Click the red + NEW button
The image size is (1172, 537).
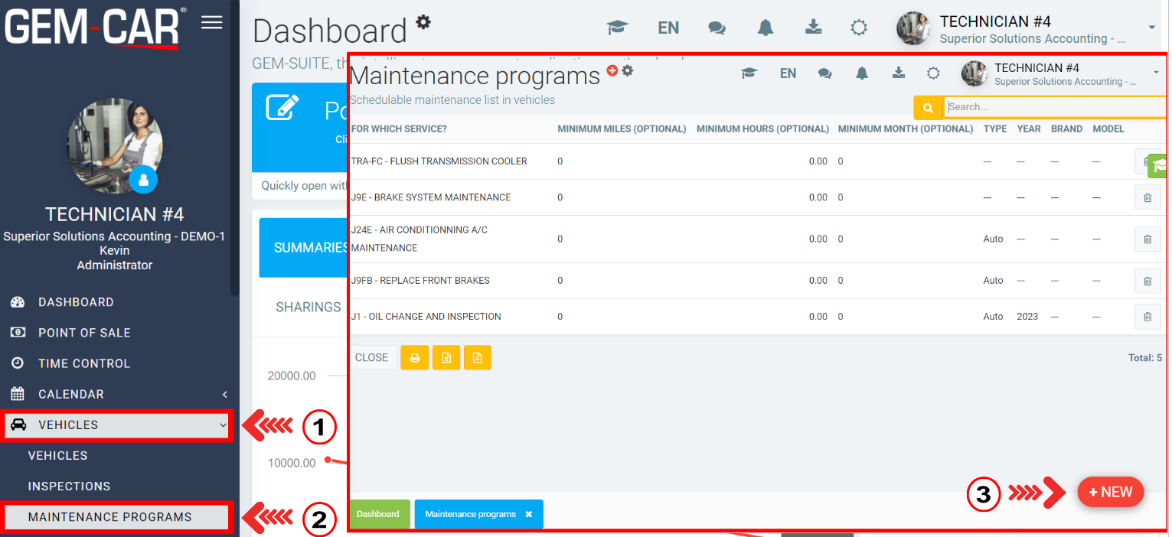pyautogui.click(x=1110, y=492)
